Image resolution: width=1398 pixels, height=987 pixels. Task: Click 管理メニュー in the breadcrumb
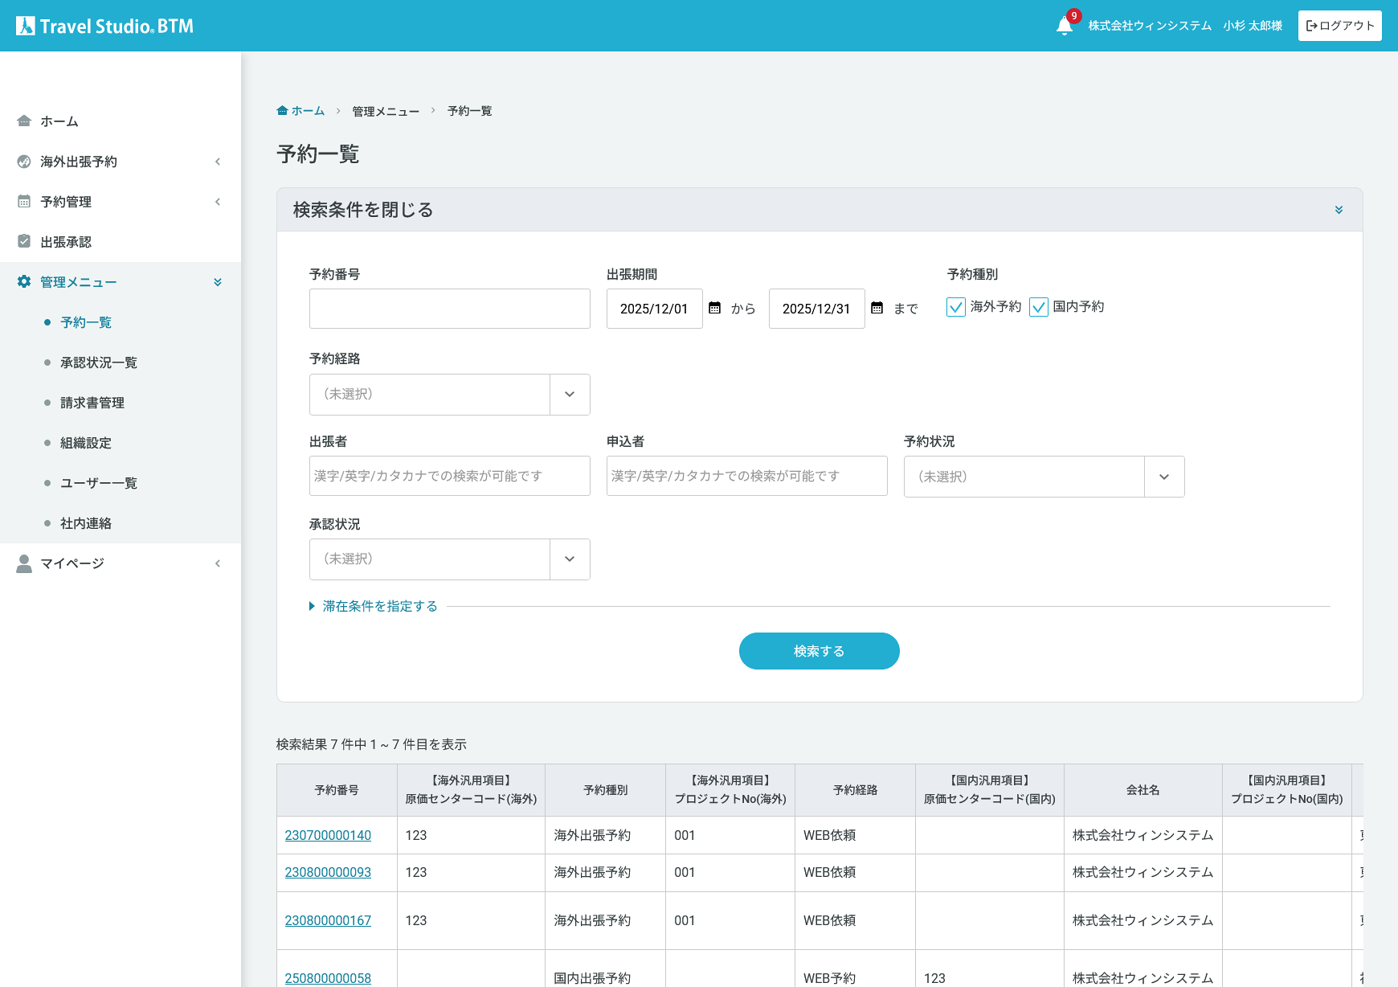pos(386,111)
